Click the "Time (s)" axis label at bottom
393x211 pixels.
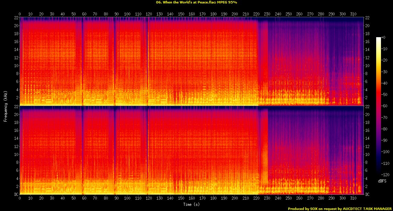click(191, 204)
